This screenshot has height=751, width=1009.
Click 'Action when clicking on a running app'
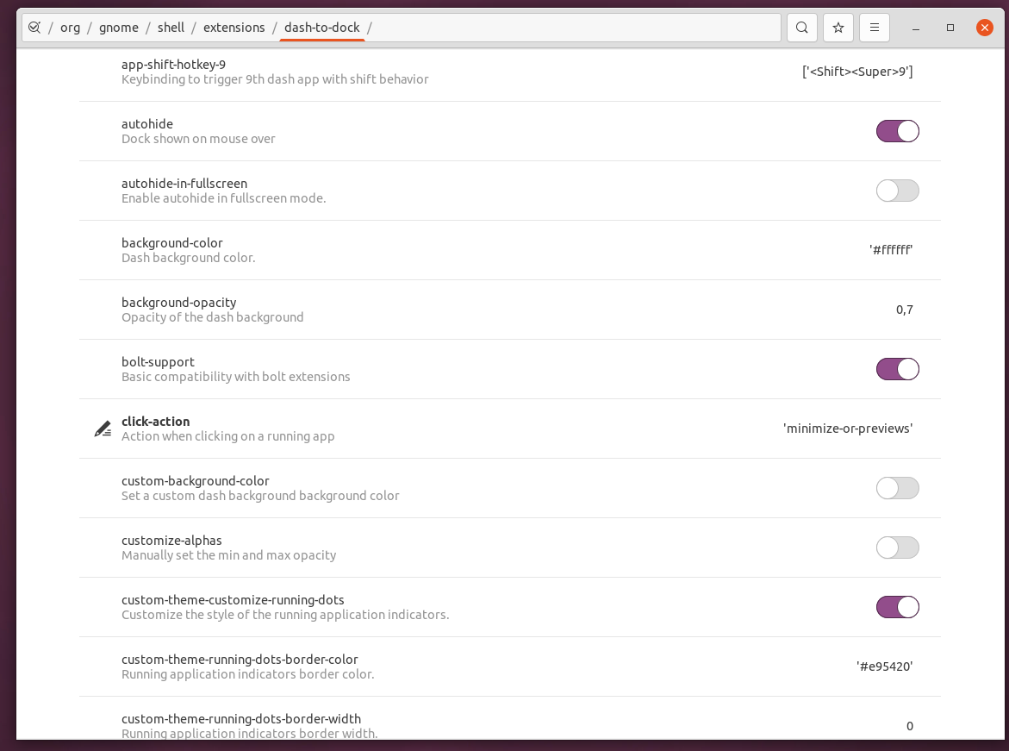pyautogui.click(x=227, y=436)
